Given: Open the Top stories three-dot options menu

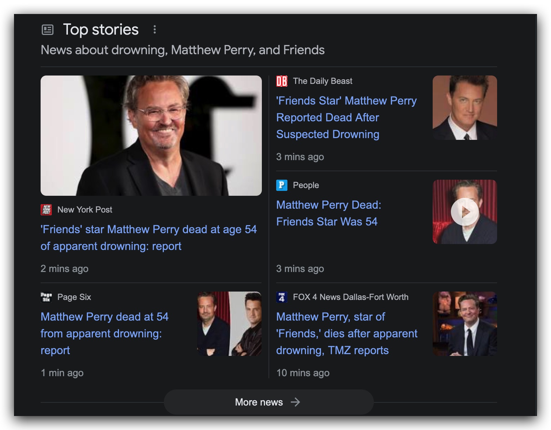Looking at the screenshot, I should click(154, 29).
